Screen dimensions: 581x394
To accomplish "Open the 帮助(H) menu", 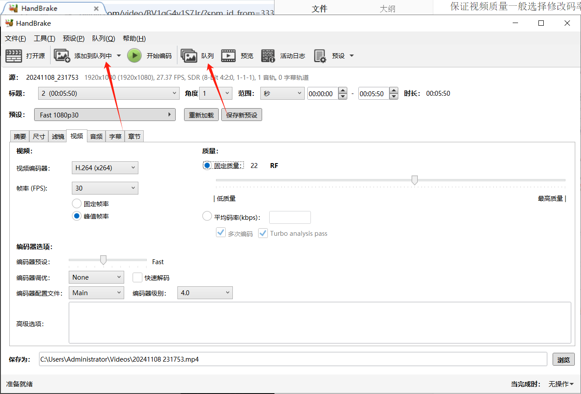I will 134,39.
